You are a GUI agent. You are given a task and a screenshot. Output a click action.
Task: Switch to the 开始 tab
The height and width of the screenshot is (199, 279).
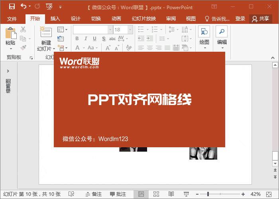coord(35,19)
